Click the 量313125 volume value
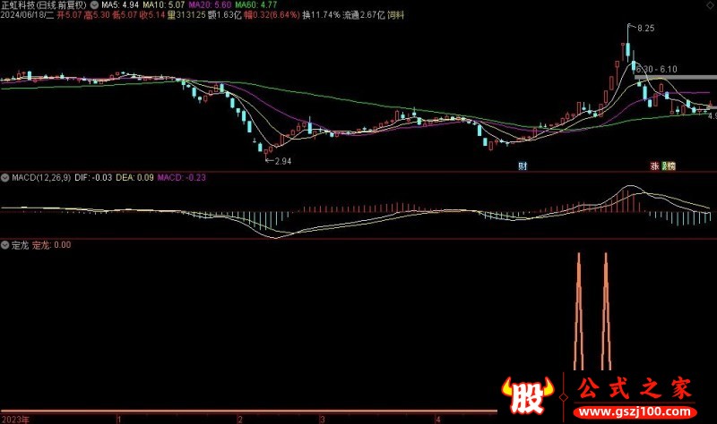This screenshot has height=424, width=717. coord(186,15)
